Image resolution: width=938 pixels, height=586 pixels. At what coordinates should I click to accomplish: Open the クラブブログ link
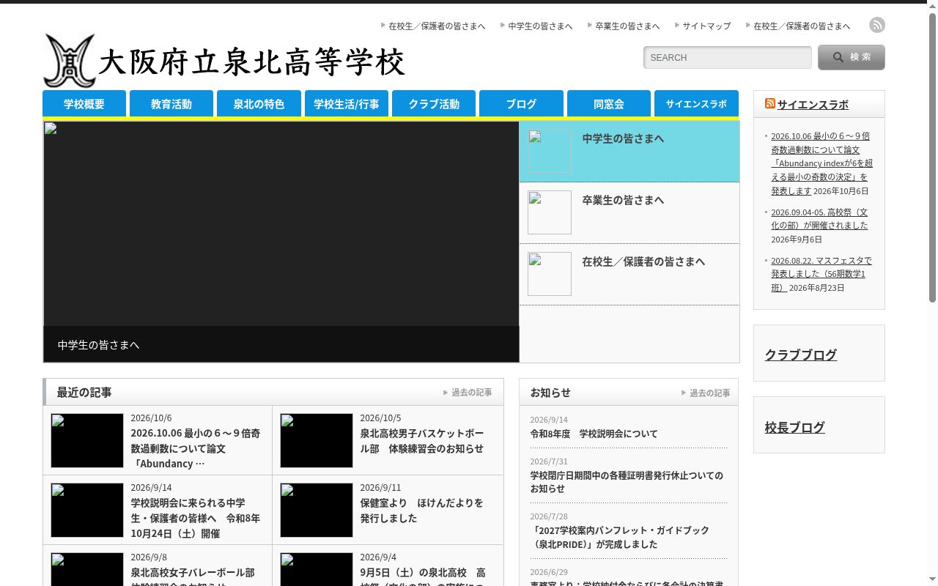pos(801,355)
